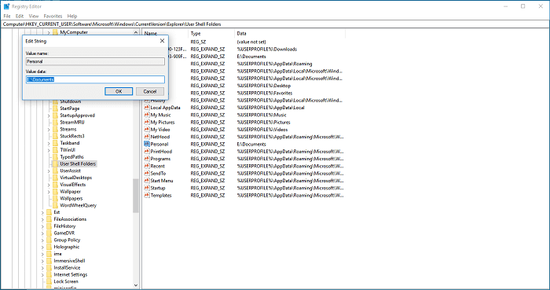Click the %USERPROFILE%\Downloads data cell

point(267,49)
